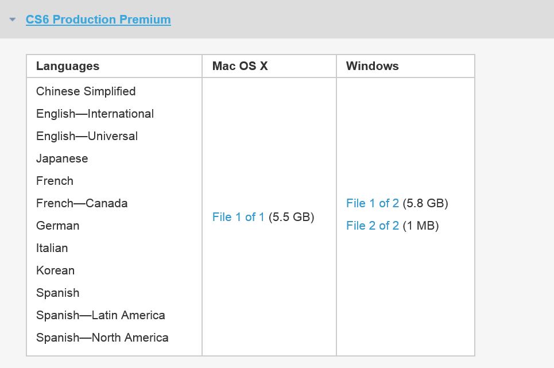This screenshot has height=368, width=554.
Task: Collapse the CS6 Production Premium section triangle
Action: pyautogui.click(x=13, y=19)
